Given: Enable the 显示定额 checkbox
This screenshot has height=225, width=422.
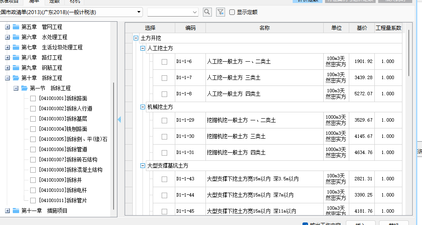Looking at the screenshot, I should (232, 12).
